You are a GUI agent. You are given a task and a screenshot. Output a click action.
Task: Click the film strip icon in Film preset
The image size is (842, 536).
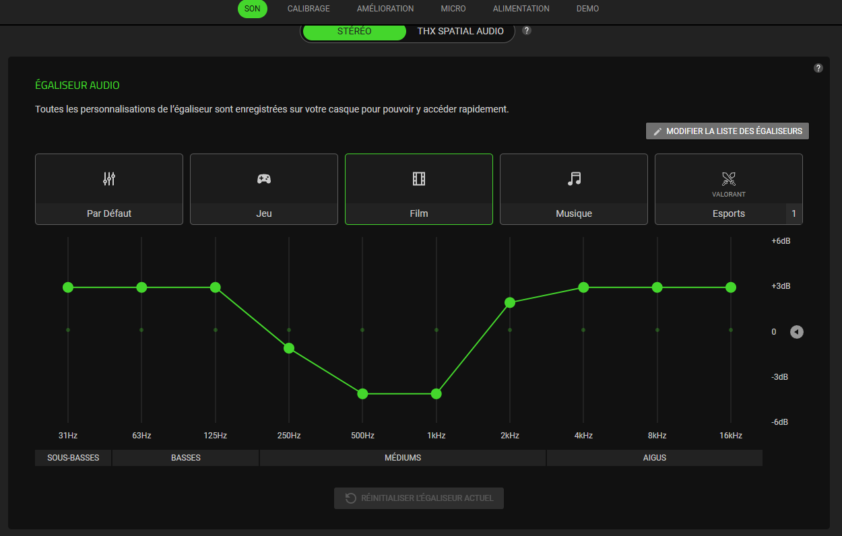[419, 178]
